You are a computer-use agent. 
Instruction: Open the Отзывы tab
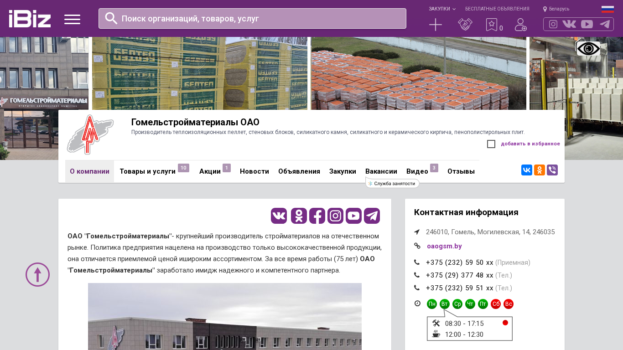click(461, 171)
